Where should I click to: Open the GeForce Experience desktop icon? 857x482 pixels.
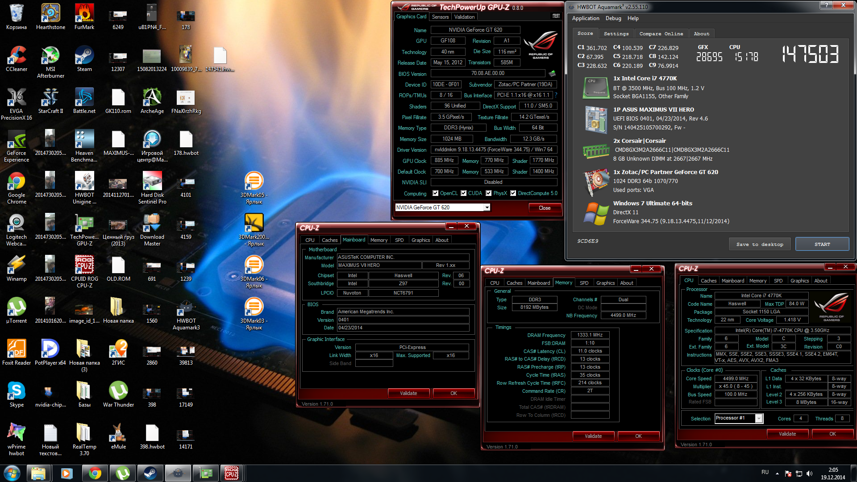(17, 146)
